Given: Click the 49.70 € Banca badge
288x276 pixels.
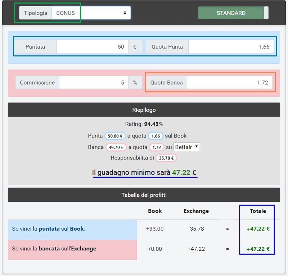Looking at the screenshot, I should click(x=116, y=147).
